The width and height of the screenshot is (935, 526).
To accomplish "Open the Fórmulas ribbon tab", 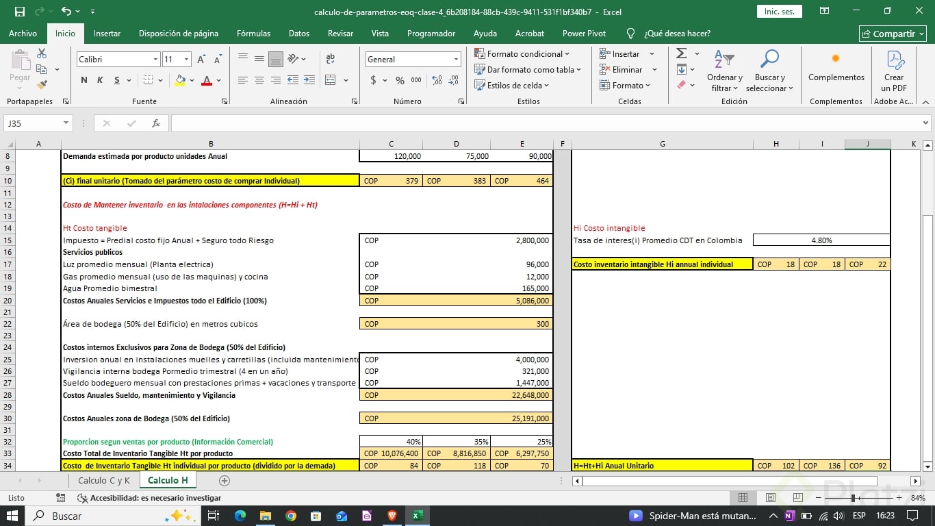I will 253,33.
